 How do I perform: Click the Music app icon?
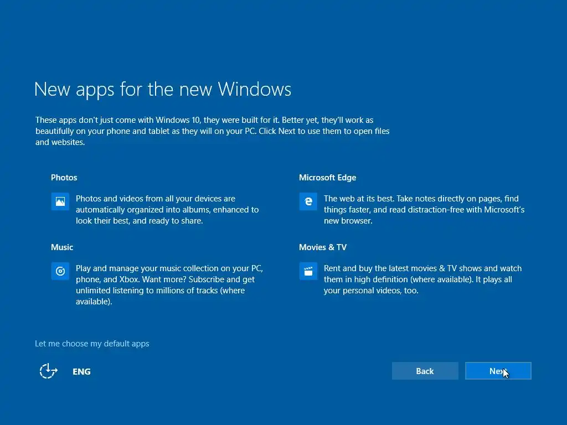(60, 271)
